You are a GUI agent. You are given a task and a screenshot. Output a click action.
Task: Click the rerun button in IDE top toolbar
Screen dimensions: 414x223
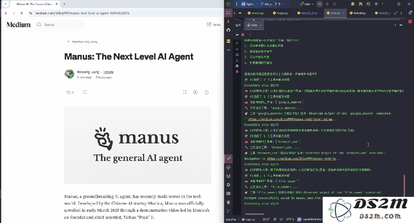320,4
